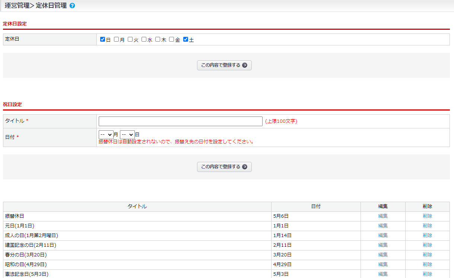Check the 月 (Monday) holiday checkbox
Image resolution: width=454 pixels, height=278 pixels.
pos(117,39)
